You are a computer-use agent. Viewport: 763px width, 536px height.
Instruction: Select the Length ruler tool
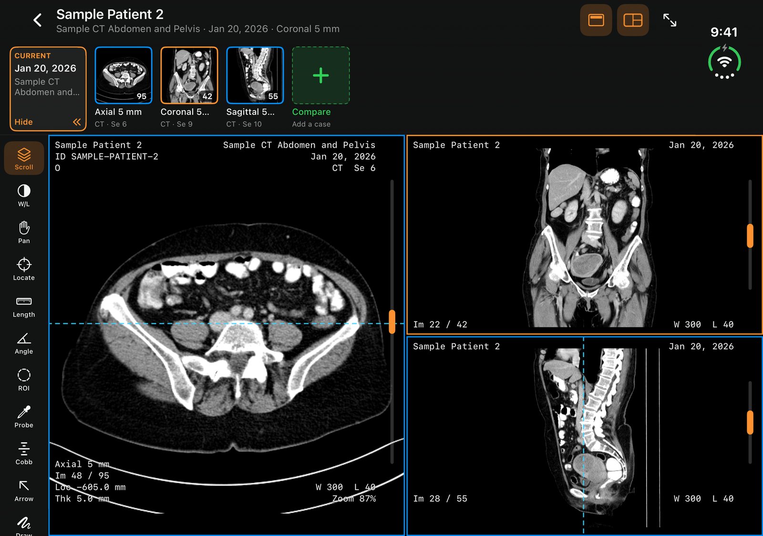click(24, 306)
